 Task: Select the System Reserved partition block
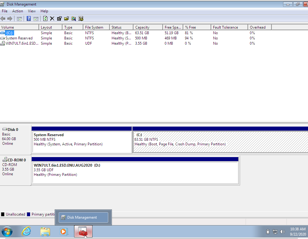click(x=81, y=140)
